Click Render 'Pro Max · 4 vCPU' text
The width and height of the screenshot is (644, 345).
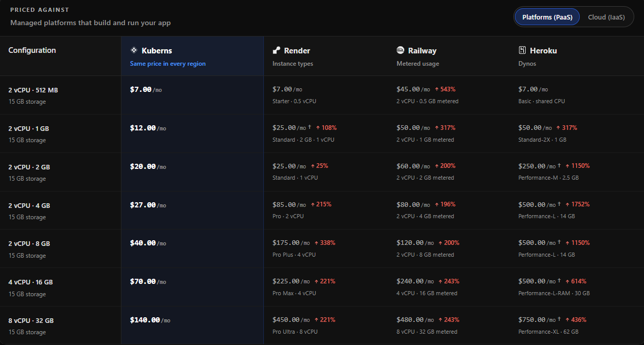[x=294, y=293]
